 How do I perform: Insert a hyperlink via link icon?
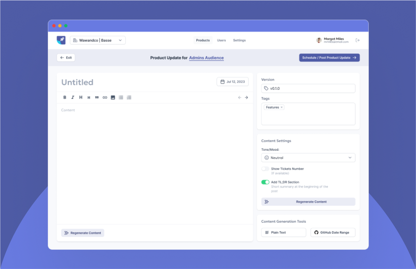tap(105, 98)
